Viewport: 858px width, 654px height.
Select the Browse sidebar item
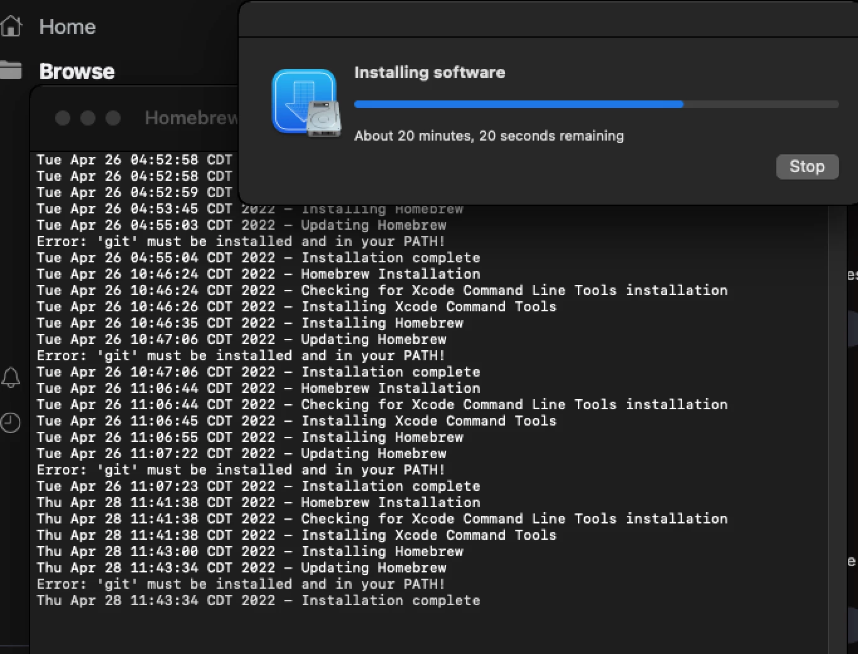(77, 72)
